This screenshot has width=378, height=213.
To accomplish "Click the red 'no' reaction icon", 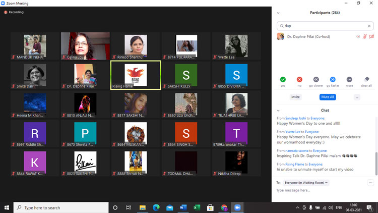I will pyautogui.click(x=299, y=79).
